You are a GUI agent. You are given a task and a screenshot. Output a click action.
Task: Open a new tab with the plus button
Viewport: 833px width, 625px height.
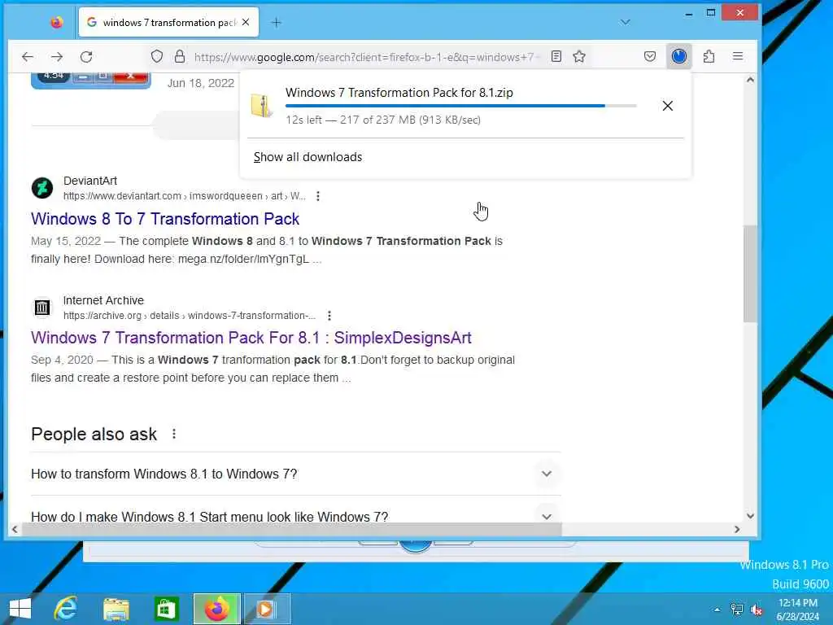coord(277,22)
